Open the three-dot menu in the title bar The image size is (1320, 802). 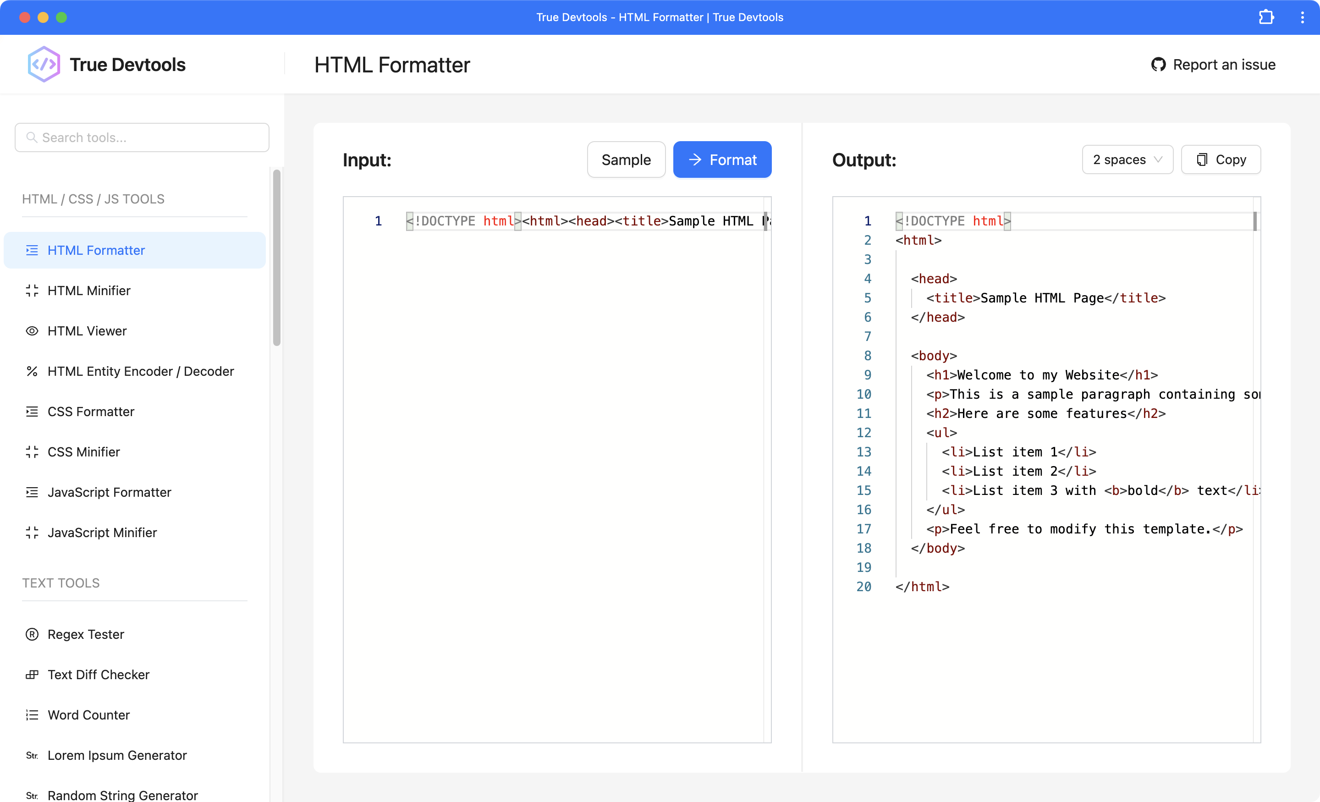[1302, 17]
